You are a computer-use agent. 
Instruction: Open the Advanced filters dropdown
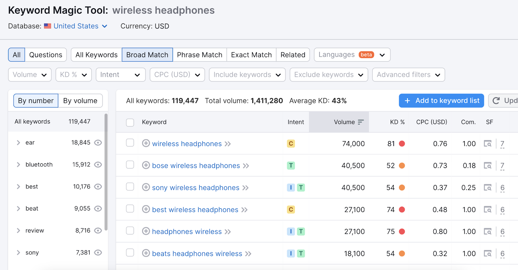pyautogui.click(x=408, y=75)
